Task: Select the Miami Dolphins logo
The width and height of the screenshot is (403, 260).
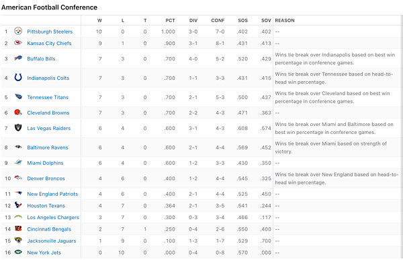Action: point(18,162)
